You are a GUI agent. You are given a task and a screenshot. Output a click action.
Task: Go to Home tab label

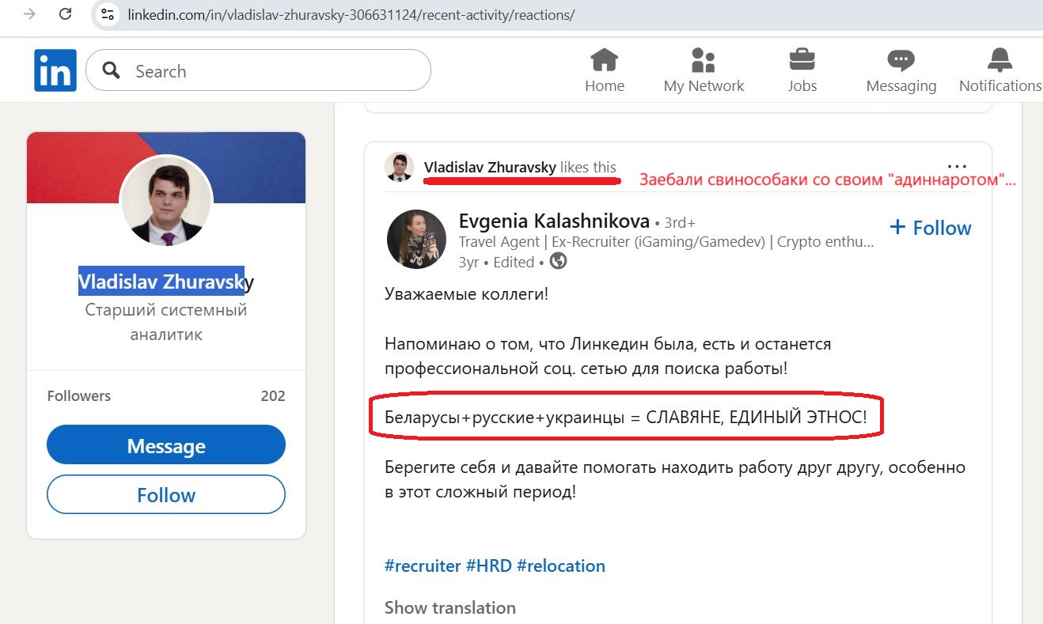(x=605, y=85)
